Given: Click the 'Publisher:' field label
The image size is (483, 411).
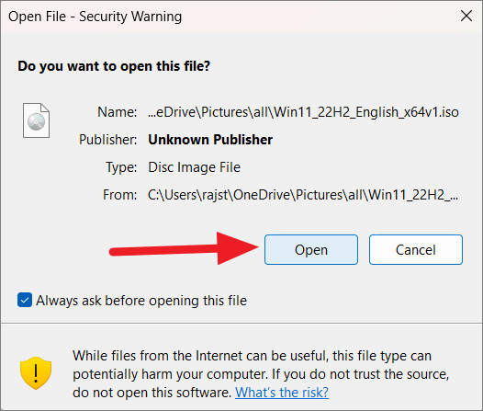Looking at the screenshot, I should pyautogui.click(x=107, y=140).
